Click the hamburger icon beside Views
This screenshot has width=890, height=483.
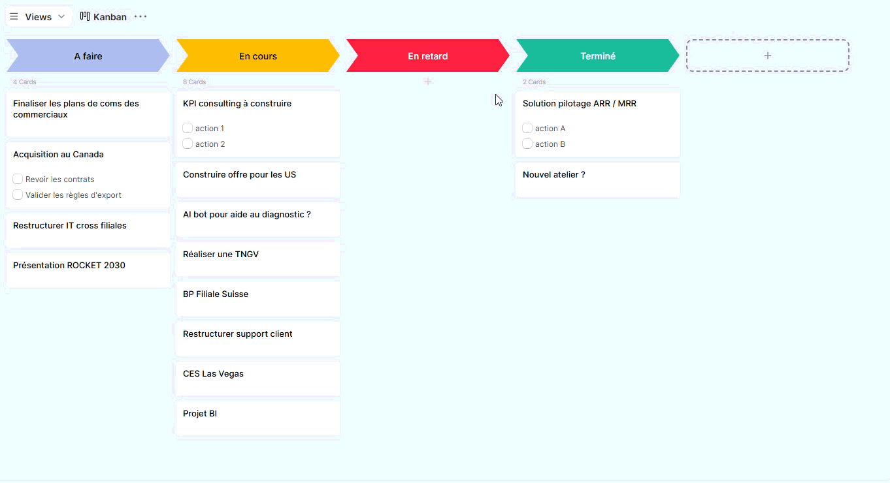pos(14,16)
